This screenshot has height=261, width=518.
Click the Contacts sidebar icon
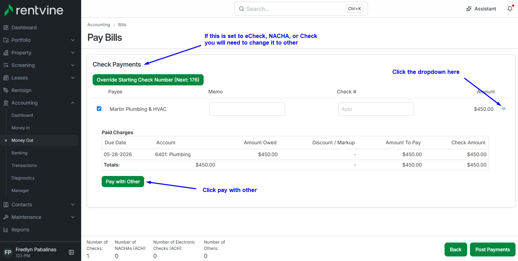[6, 205]
